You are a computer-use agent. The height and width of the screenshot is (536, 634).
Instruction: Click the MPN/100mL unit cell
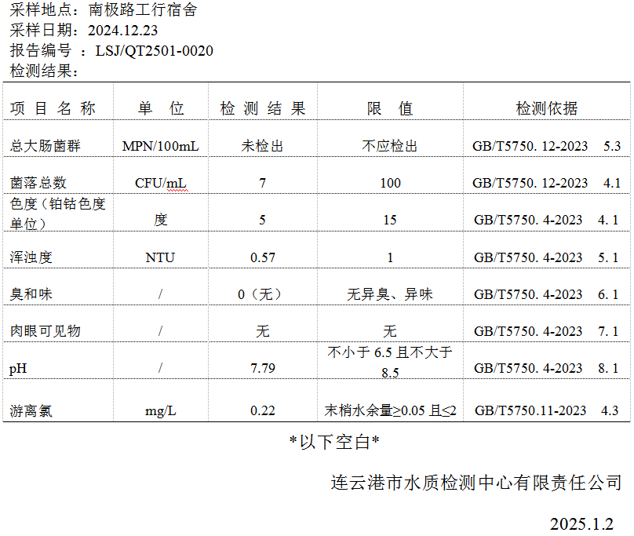click(161, 146)
